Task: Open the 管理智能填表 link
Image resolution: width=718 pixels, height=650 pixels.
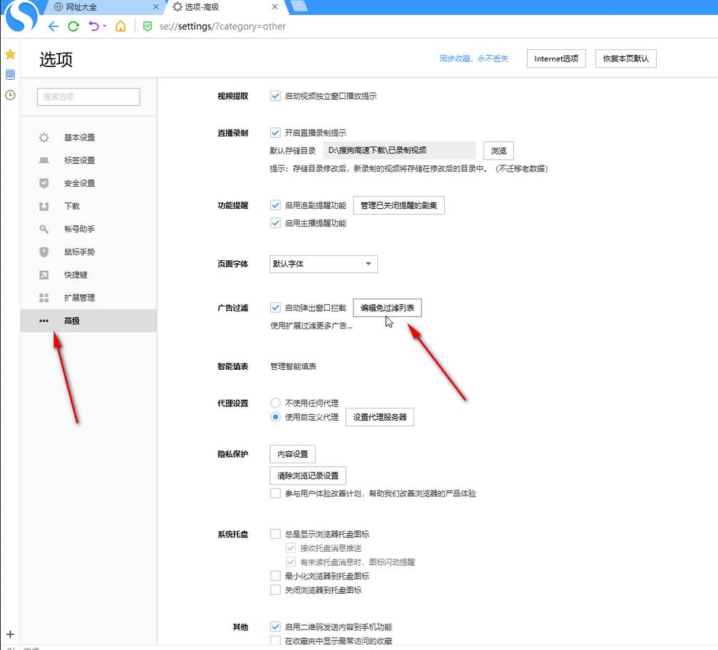Action: coord(293,366)
